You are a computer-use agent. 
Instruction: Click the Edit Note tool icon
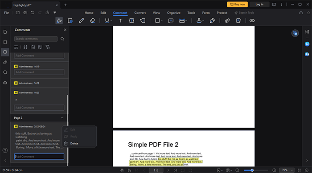(x=238, y=20)
